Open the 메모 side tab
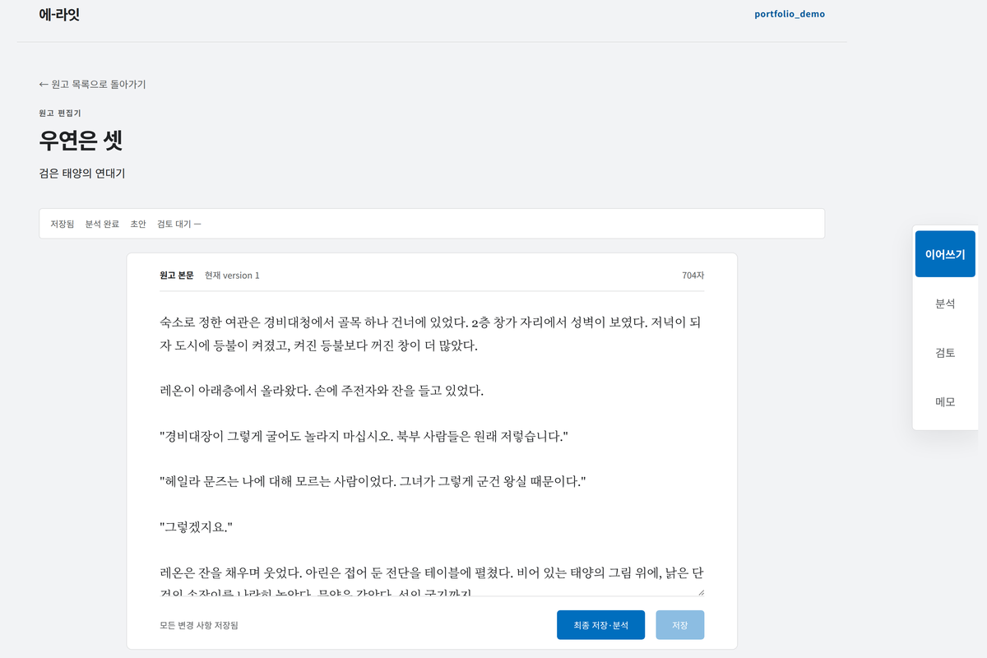The width and height of the screenshot is (987, 658). pyautogui.click(x=945, y=402)
